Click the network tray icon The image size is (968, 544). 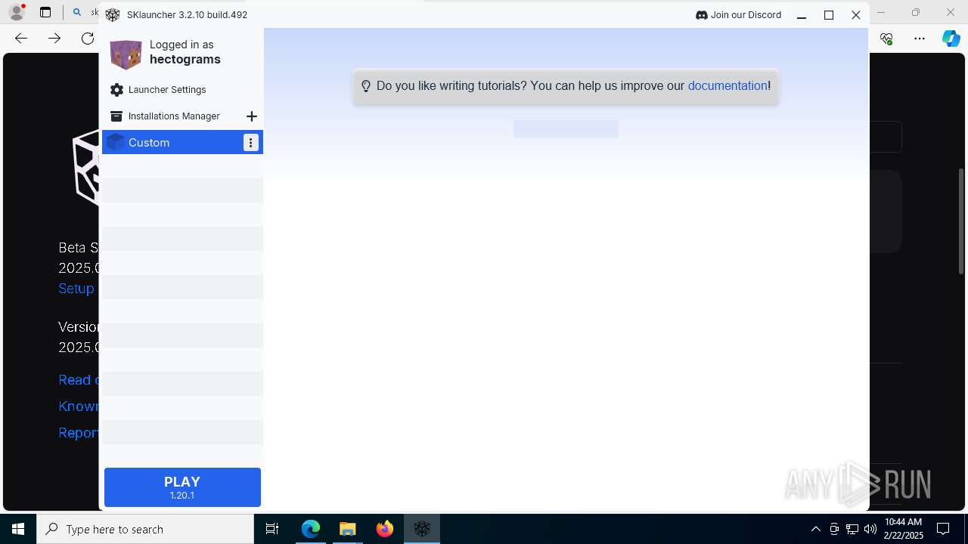[x=852, y=529]
